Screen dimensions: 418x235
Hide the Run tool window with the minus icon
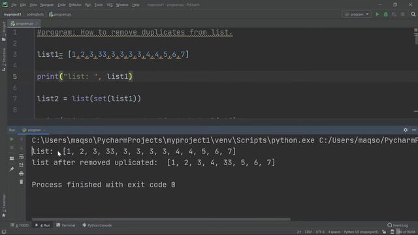[413, 130]
